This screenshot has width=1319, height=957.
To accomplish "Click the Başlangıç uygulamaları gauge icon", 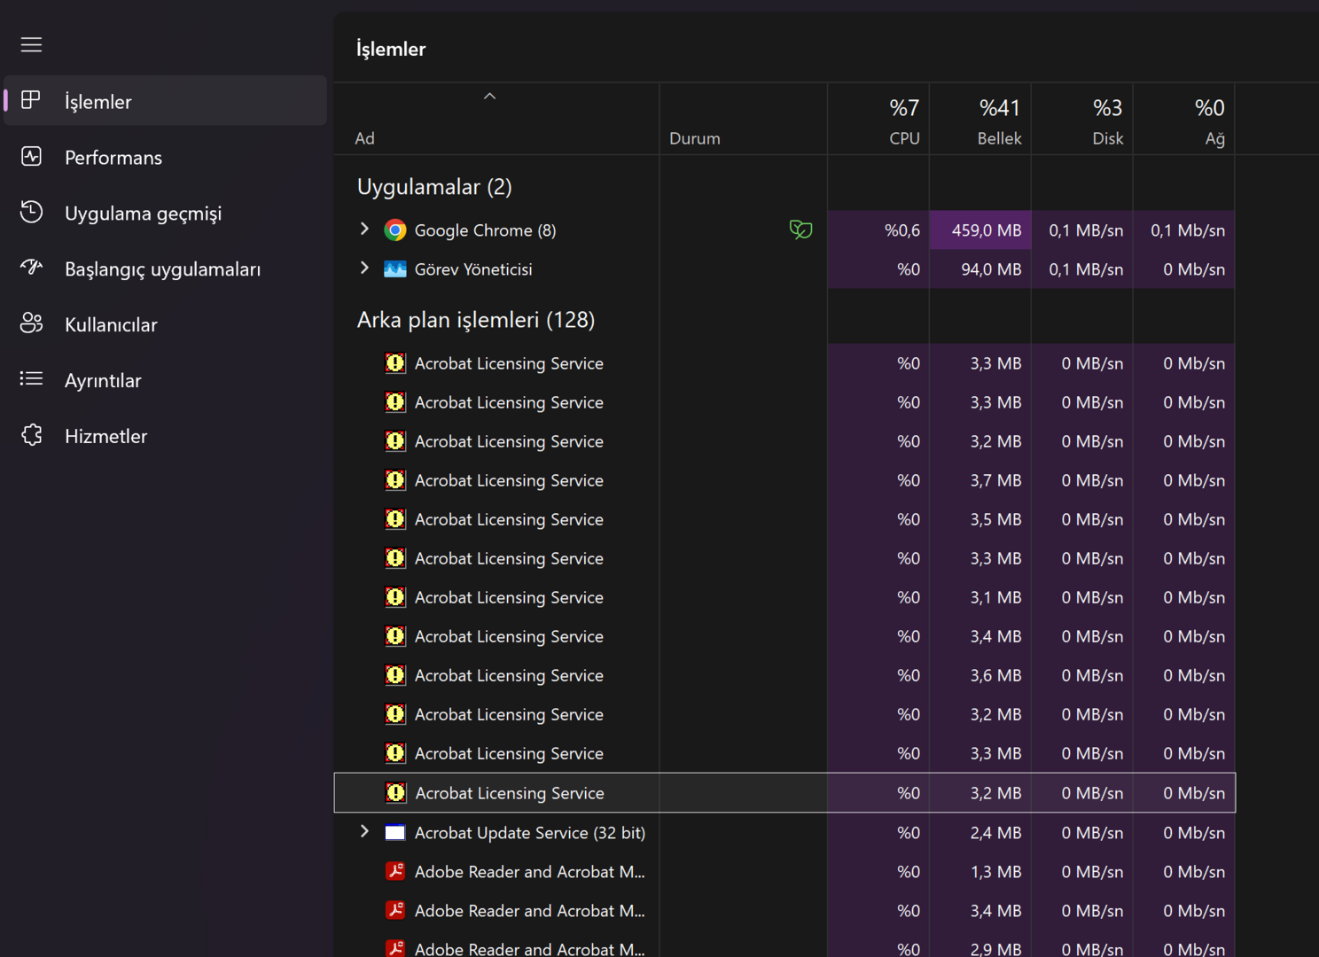I will click(31, 268).
